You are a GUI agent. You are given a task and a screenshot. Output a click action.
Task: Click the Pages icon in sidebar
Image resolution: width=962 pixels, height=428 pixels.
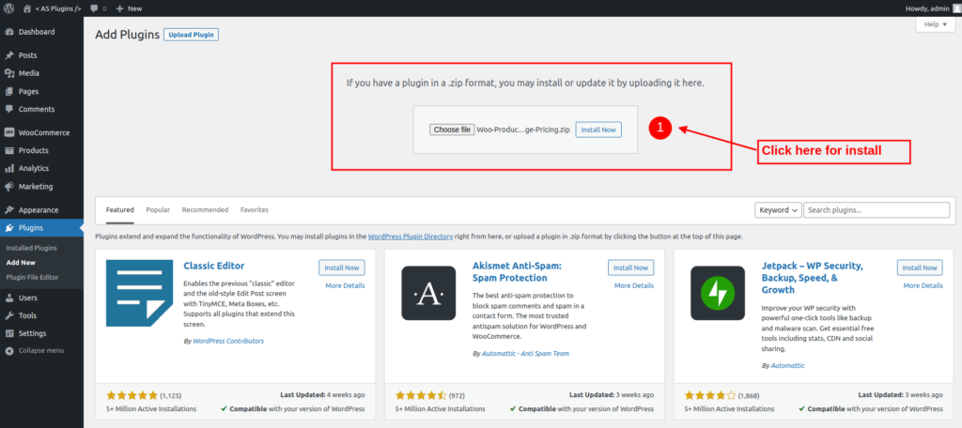(x=9, y=91)
